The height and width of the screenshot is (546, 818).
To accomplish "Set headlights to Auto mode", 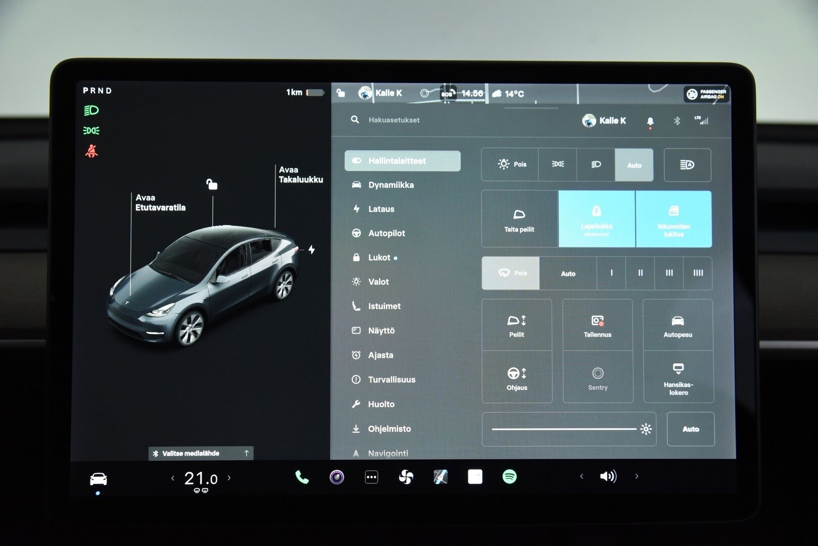I will pyautogui.click(x=634, y=165).
